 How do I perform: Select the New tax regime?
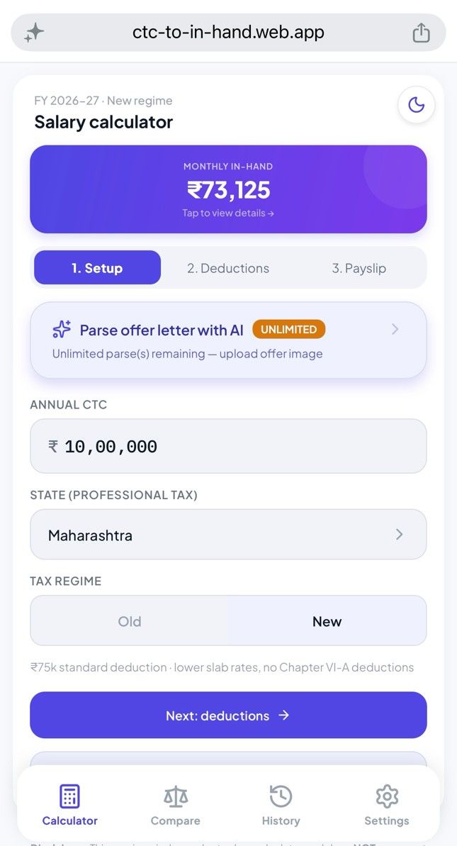pos(327,621)
